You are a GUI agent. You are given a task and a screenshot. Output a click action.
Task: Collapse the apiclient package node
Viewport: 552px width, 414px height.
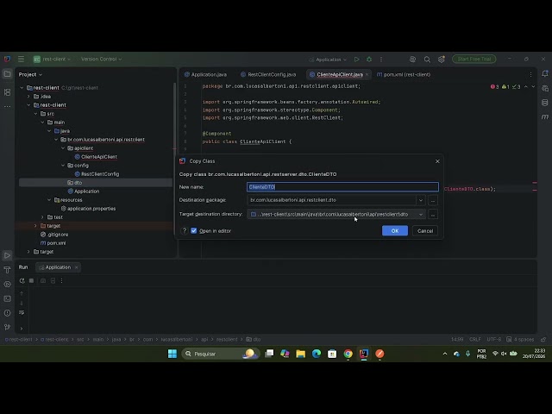63,148
